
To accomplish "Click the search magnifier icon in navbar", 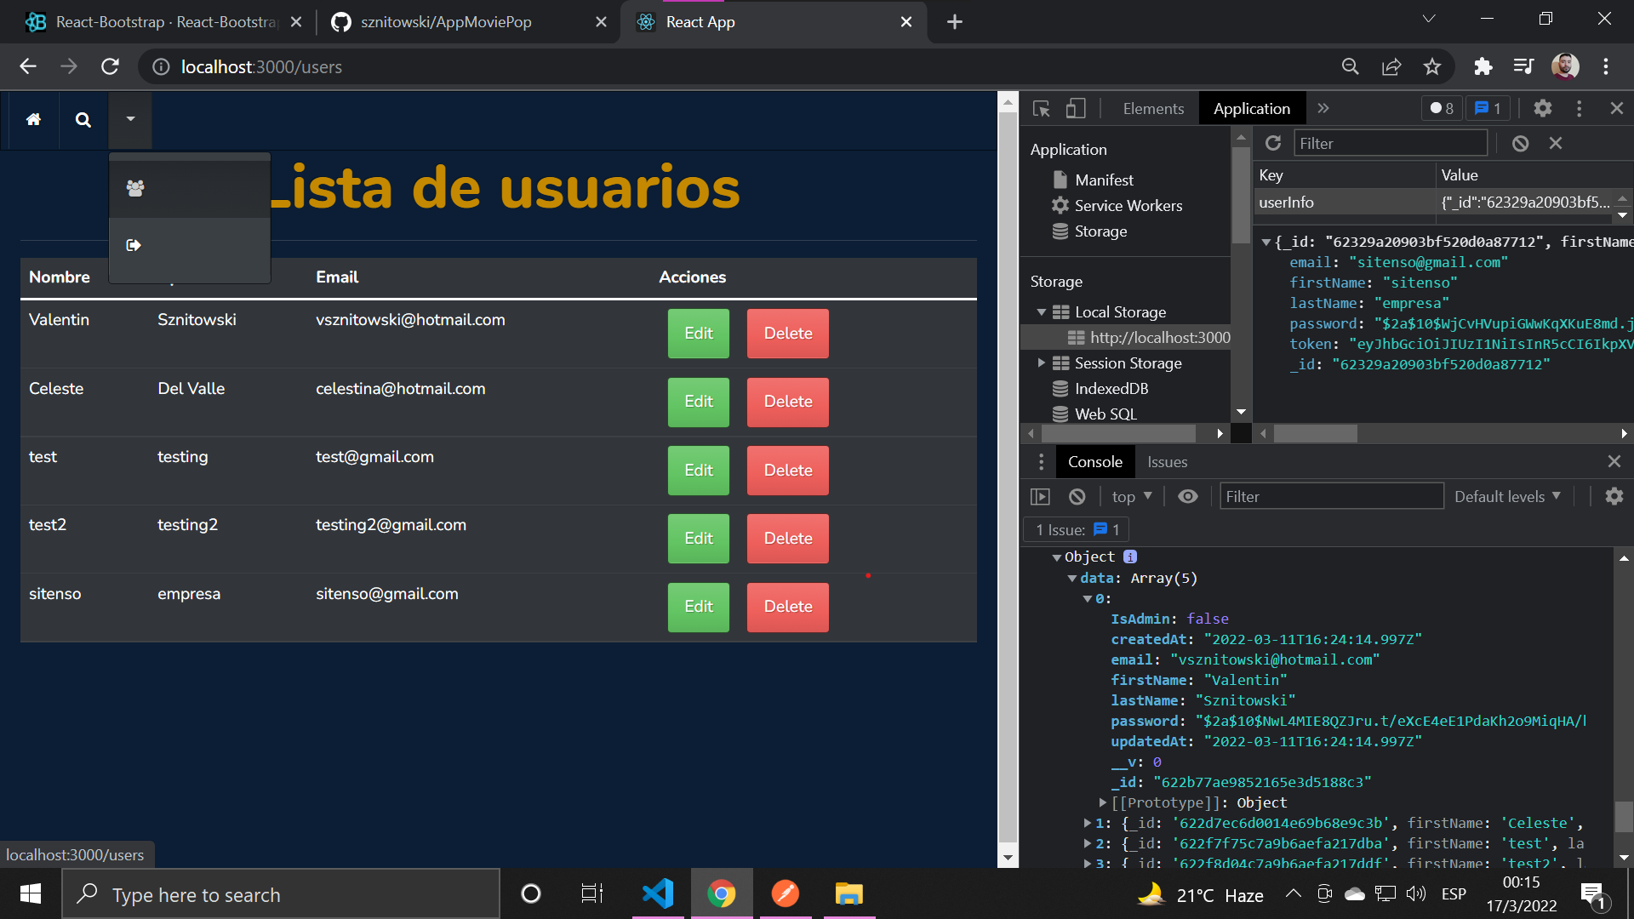I will tap(83, 120).
